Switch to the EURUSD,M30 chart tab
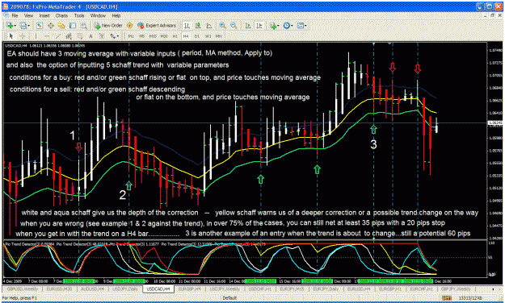This screenshot has height=303, width=505. tap(59, 289)
